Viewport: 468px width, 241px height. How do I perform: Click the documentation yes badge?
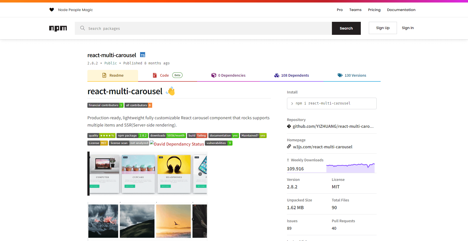pyautogui.click(x=224, y=136)
